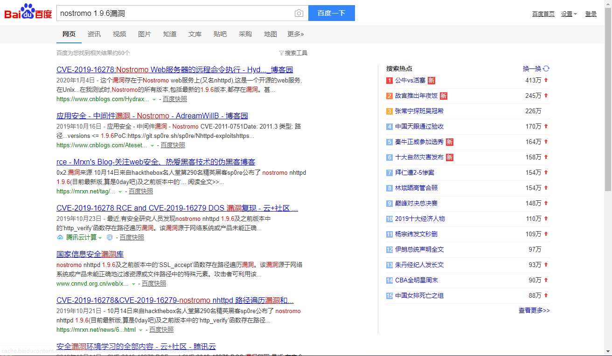Open hot search CBA全明星周末

click(x=416, y=281)
